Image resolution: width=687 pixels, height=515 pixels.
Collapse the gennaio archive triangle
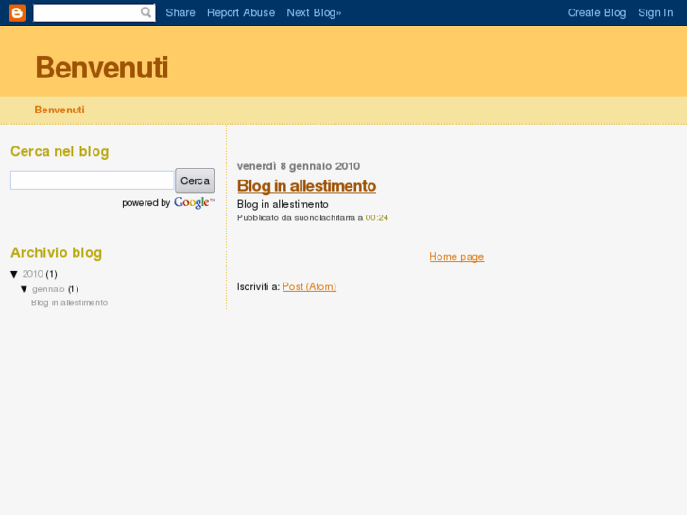click(25, 289)
